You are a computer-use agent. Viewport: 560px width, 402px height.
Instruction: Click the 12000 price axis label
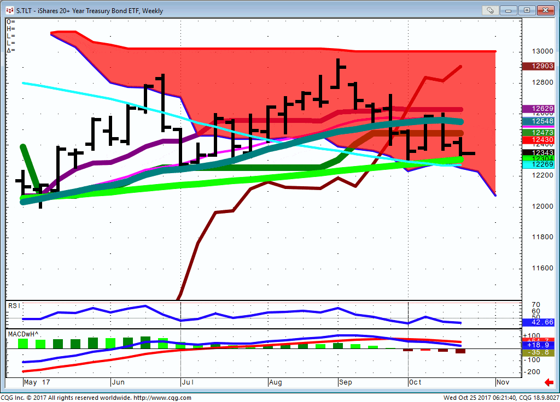(x=542, y=206)
